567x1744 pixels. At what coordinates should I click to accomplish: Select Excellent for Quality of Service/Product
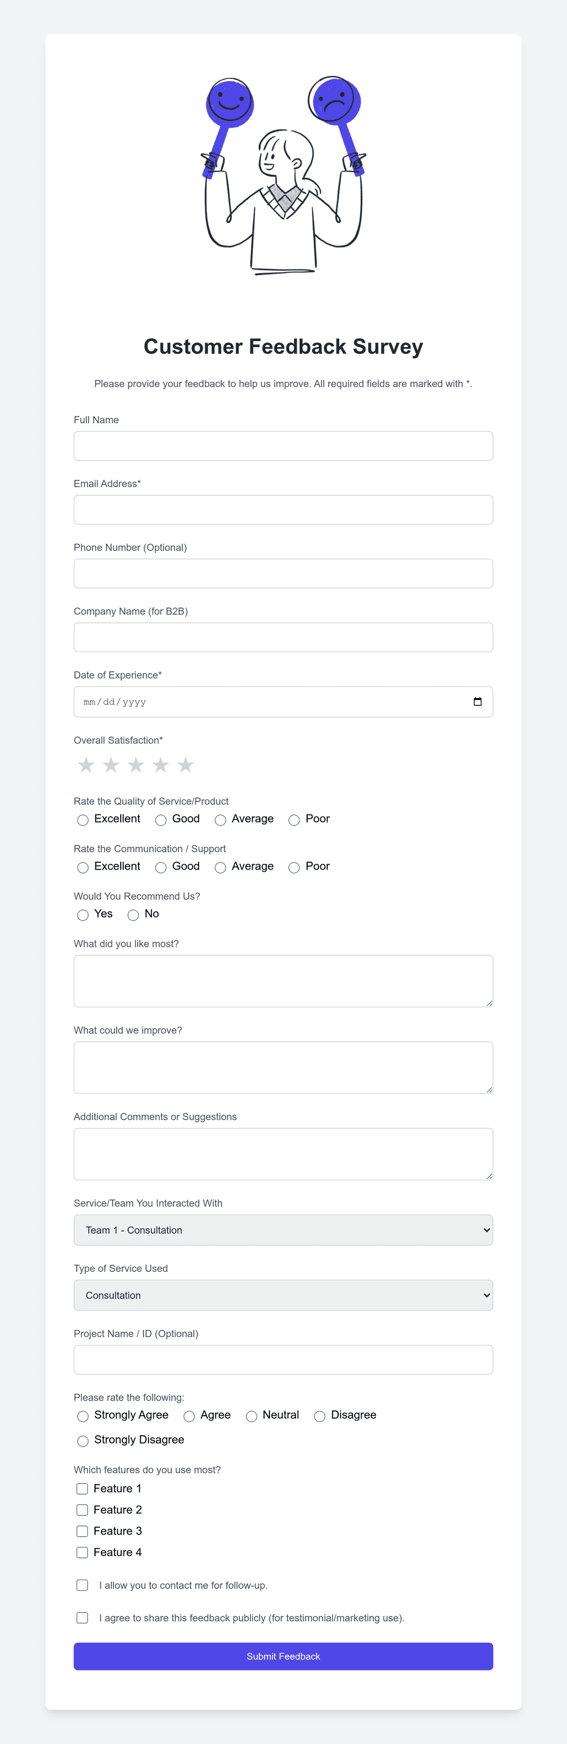pyautogui.click(x=82, y=820)
